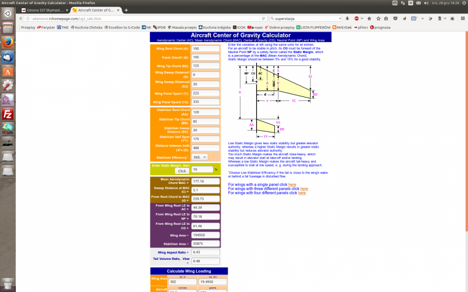Follow the 'here' link for single panel wings

(292, 185)
